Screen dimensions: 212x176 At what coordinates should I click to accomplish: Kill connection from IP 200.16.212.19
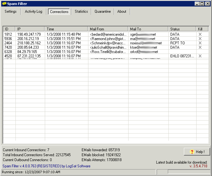(x=200, y=39)
